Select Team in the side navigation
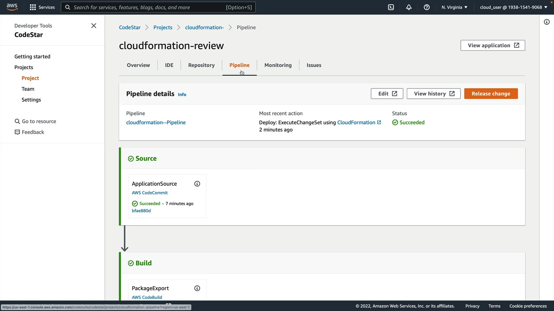This screenshot has height=311, width=554. pos(28,89)
